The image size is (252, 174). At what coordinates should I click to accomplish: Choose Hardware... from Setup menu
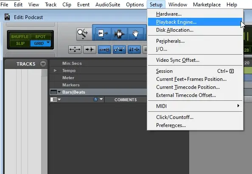click(195, 14)
